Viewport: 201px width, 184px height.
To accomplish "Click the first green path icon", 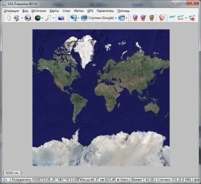I will 172,18.
